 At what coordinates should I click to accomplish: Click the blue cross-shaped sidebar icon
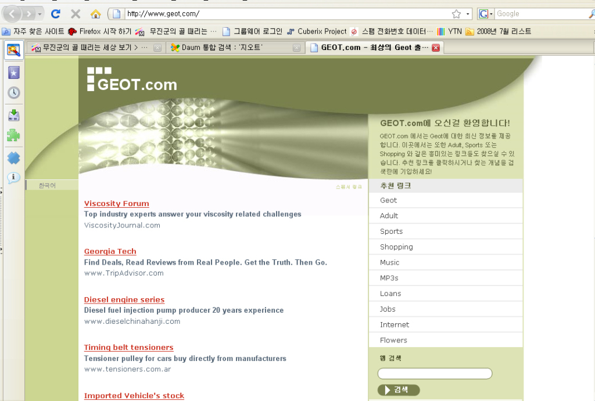pos(14,158)
